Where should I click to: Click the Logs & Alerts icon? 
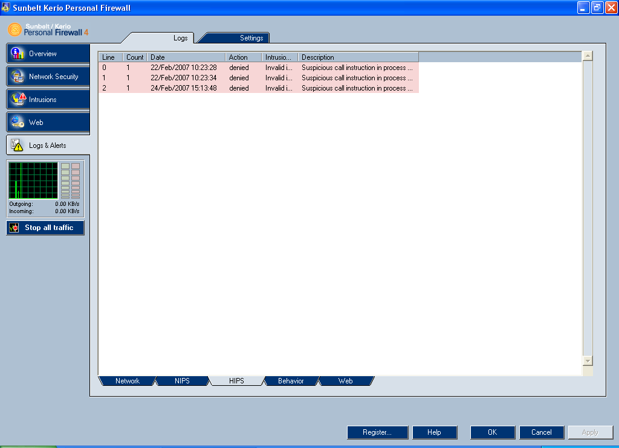click(18, 146)
